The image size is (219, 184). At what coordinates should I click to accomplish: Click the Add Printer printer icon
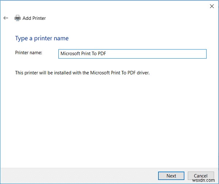18,18
